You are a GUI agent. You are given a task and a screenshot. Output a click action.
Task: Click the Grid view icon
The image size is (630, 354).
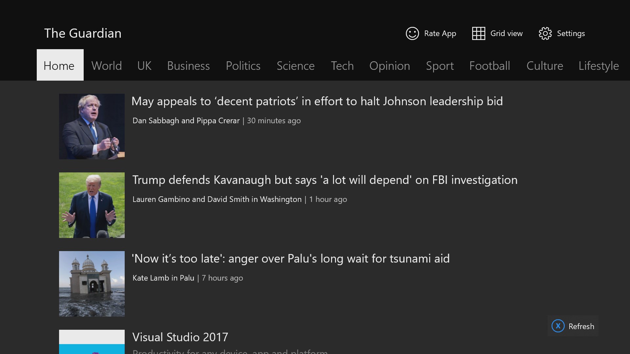(x=478, y=33)
